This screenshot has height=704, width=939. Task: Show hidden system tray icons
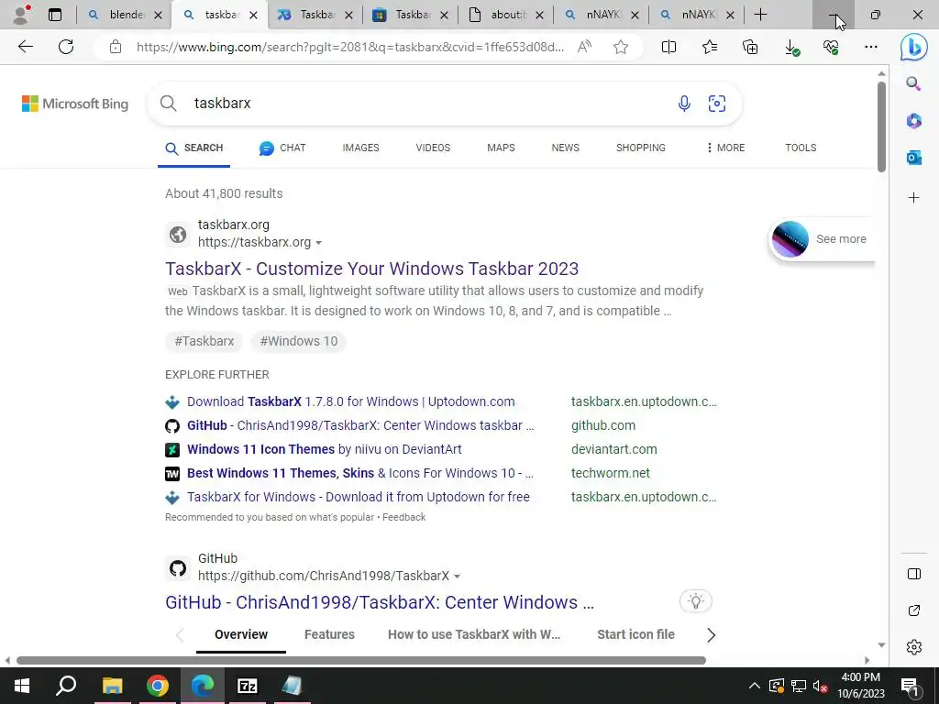755,686
